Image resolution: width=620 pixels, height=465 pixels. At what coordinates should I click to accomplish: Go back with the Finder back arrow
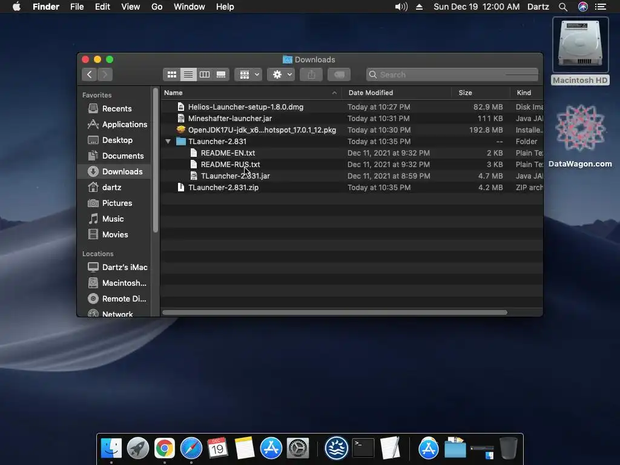[x=90, y=74]
